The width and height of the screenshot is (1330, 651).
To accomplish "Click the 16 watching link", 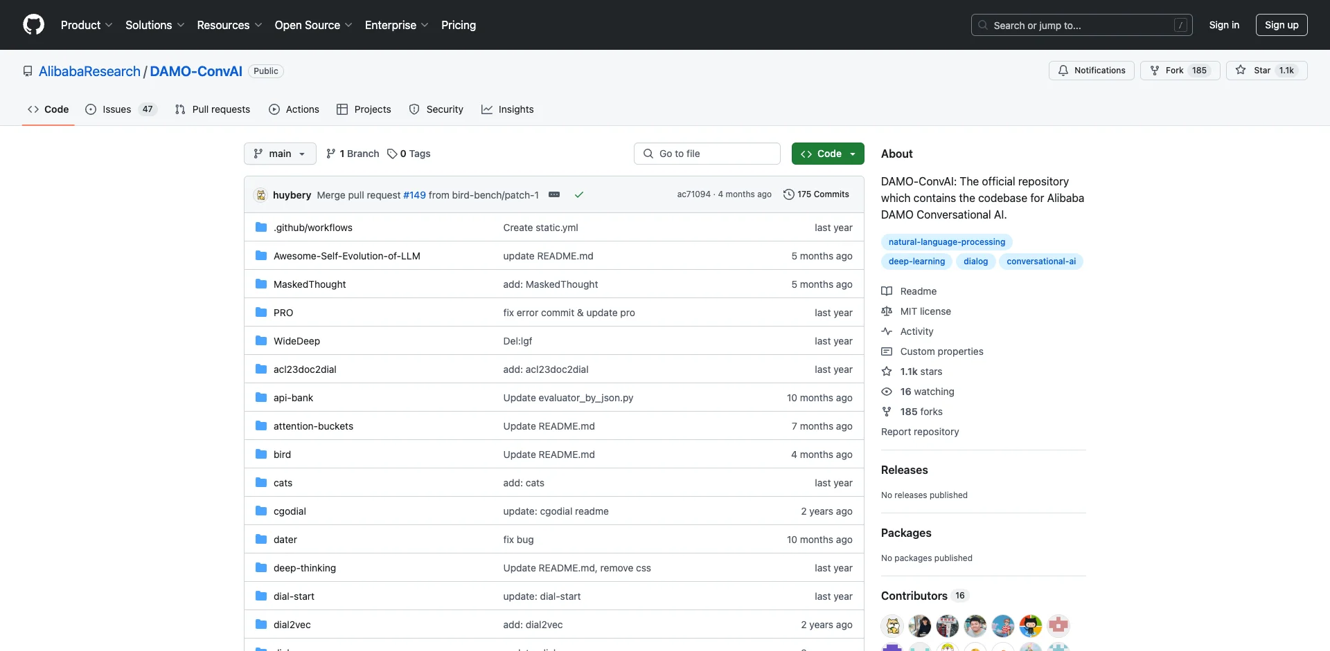I will 919,392.
